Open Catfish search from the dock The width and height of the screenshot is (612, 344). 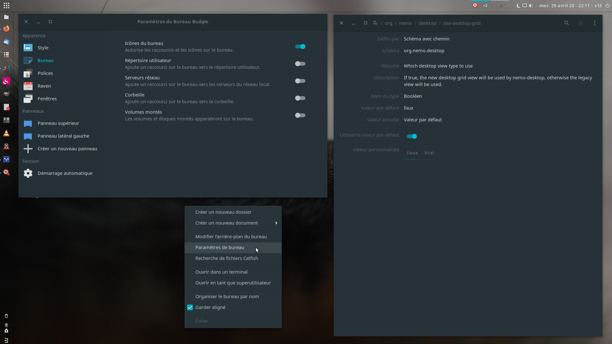[x=6, y=172]
